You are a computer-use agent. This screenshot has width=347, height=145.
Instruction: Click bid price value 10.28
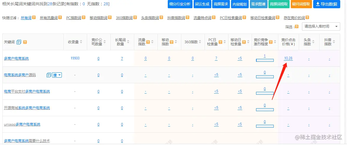pos(288,58)
